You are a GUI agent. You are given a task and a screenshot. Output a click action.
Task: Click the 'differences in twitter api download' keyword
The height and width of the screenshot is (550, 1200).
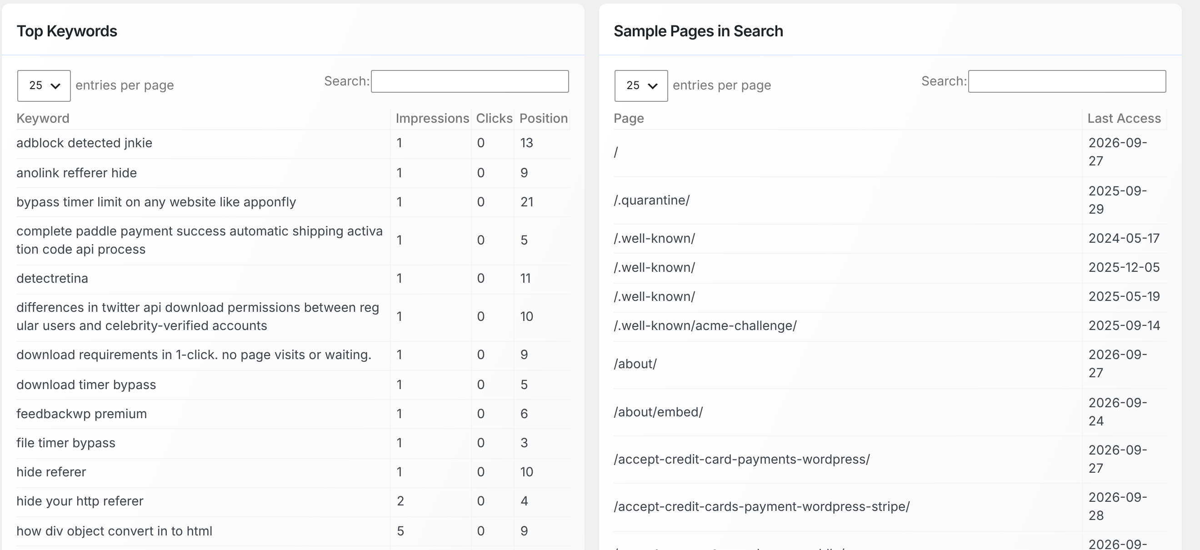coord(198,317)
